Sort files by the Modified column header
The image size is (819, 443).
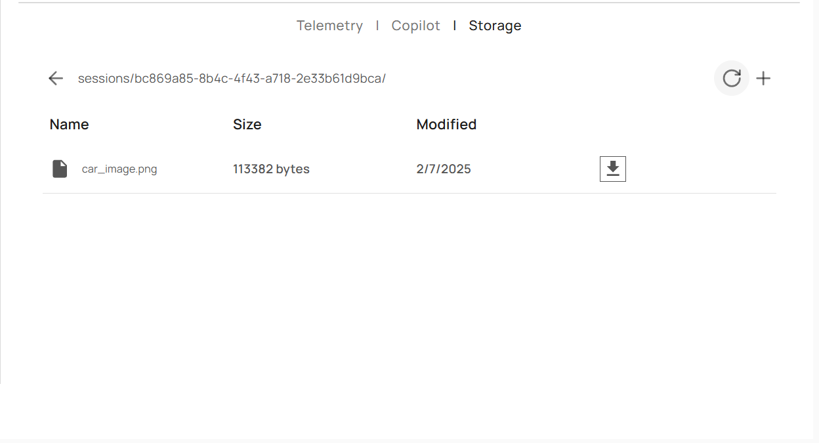point(446,124)
